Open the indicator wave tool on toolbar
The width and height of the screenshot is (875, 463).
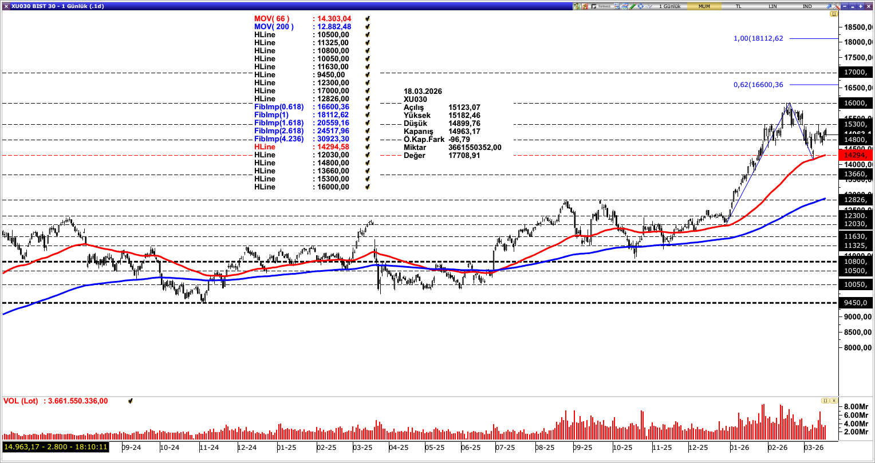649,5
